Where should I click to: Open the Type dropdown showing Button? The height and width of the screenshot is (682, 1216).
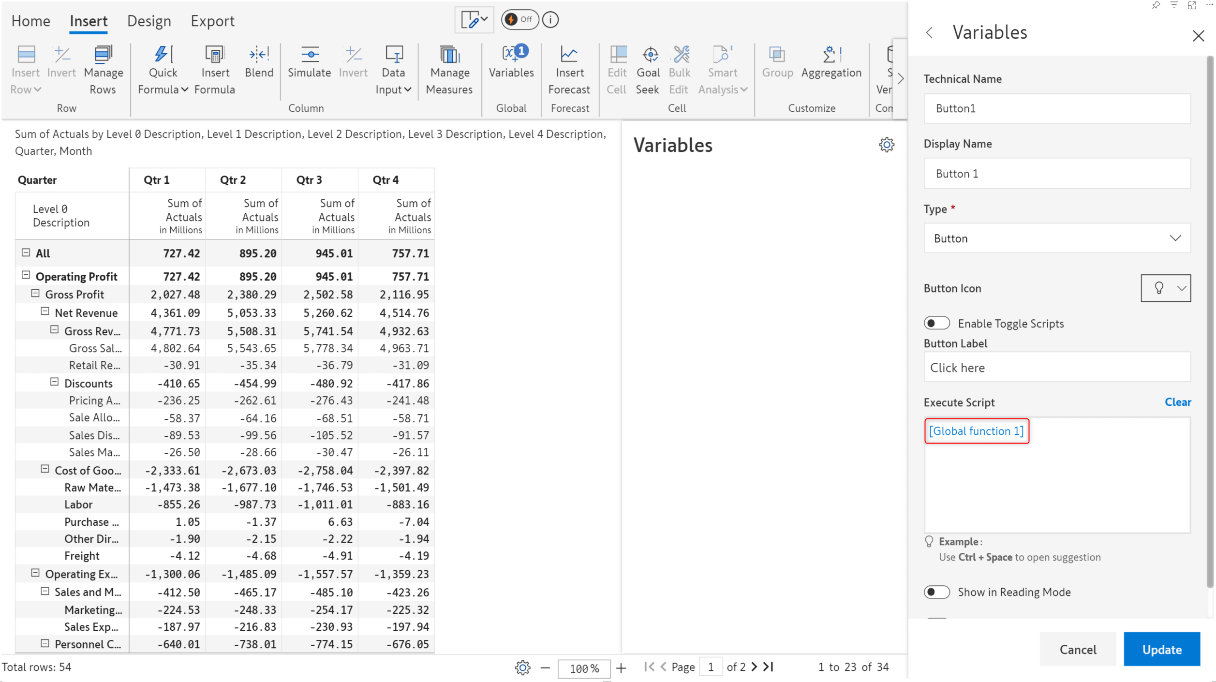[1057, 238]
